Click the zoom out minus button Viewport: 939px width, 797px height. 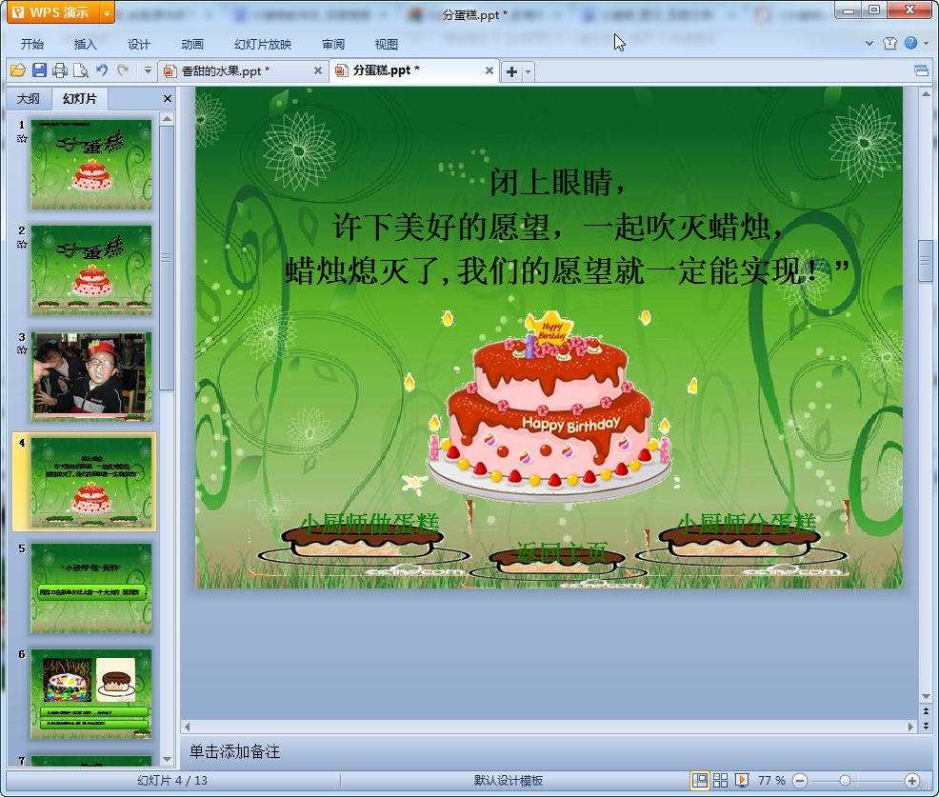(799, 781)
